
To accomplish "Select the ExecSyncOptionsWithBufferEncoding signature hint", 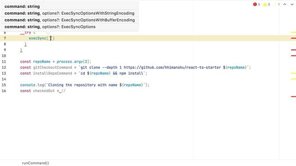I will pos(70,20).
